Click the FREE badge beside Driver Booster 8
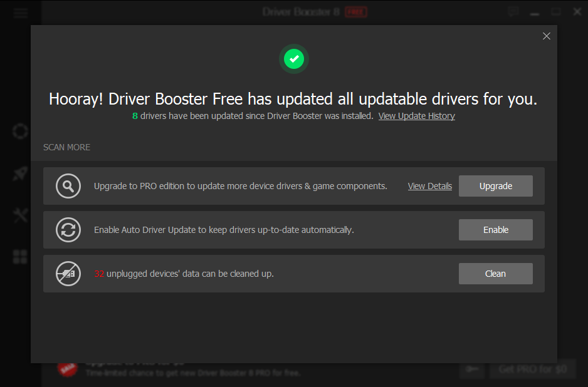This screenshot has height=387, width=588. click(x=357, y=11)
